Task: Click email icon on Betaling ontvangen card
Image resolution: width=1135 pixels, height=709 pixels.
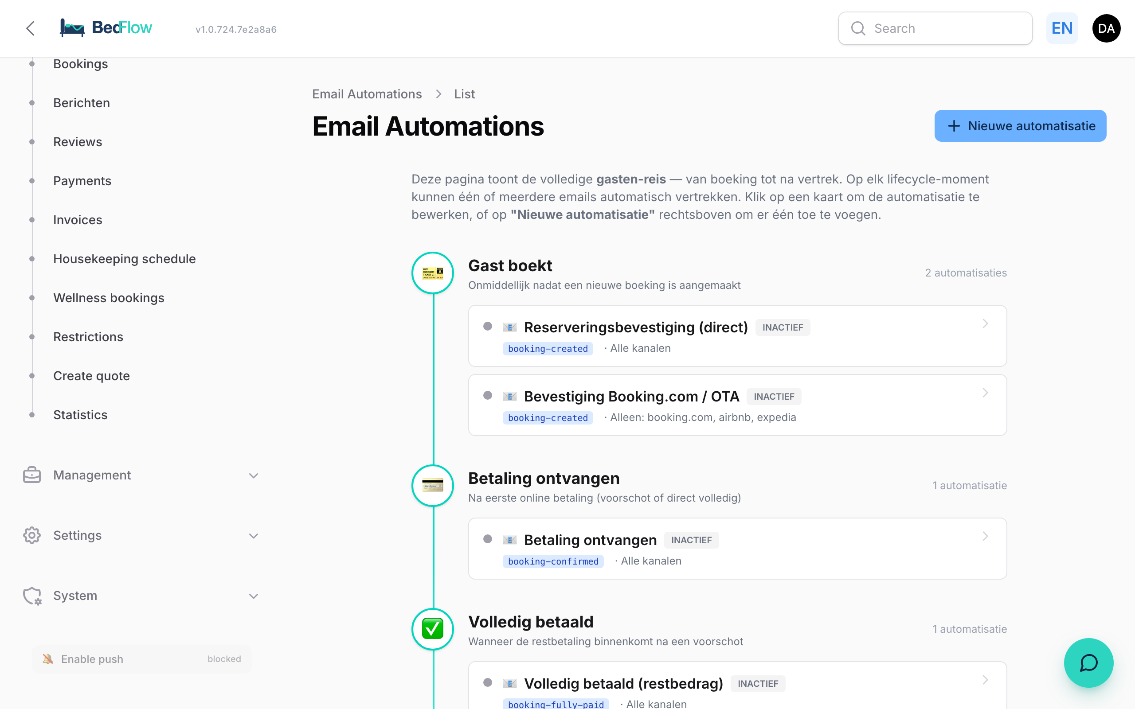Action: pyautogui.click(x=509, y=540)
